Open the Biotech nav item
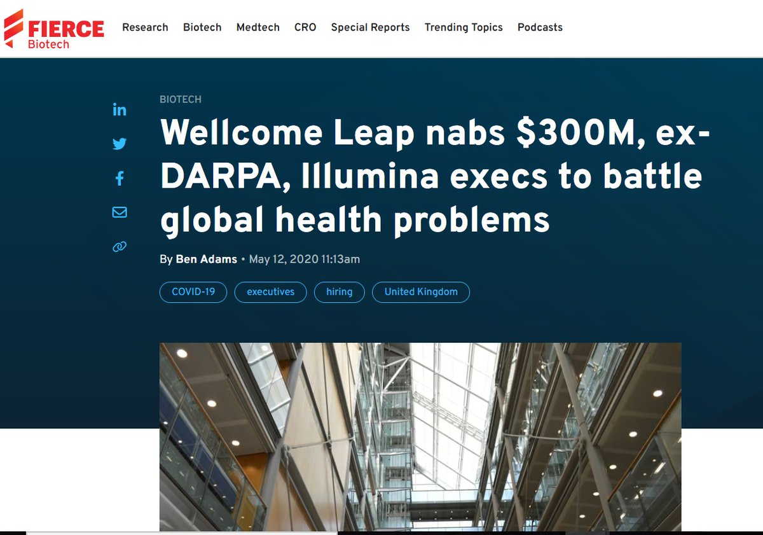The height and width of the screenshot is (535, 763). (x=202, y=27)
